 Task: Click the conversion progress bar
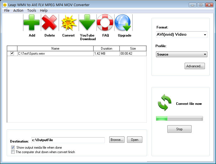179,119
